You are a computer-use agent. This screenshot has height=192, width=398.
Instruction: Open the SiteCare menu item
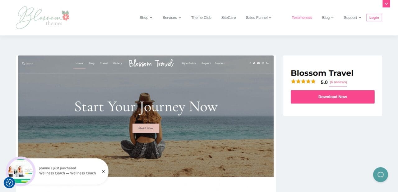pos(229,18)
